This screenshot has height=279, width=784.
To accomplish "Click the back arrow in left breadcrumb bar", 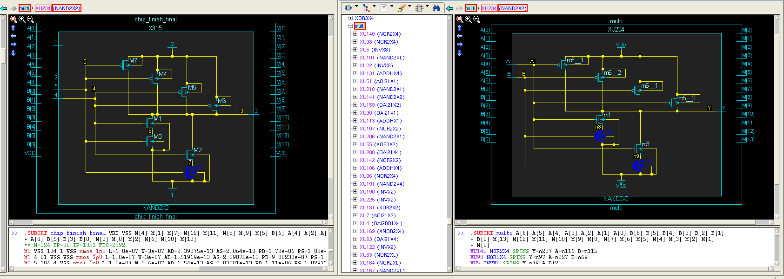I will point(4,8).
